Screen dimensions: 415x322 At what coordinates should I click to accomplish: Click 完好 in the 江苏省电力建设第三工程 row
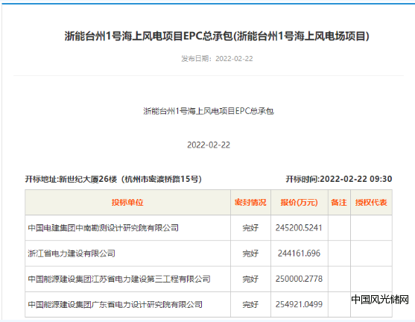pos(250,279)
